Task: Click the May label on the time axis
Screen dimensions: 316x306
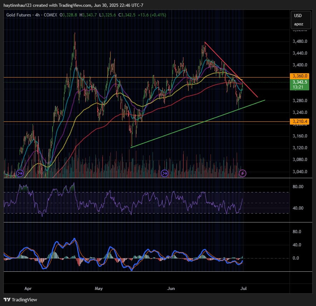Action: click(99, 289)
